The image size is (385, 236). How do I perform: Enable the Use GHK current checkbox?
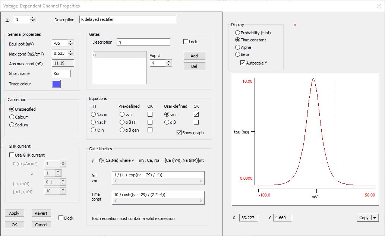tap(12, 155)
